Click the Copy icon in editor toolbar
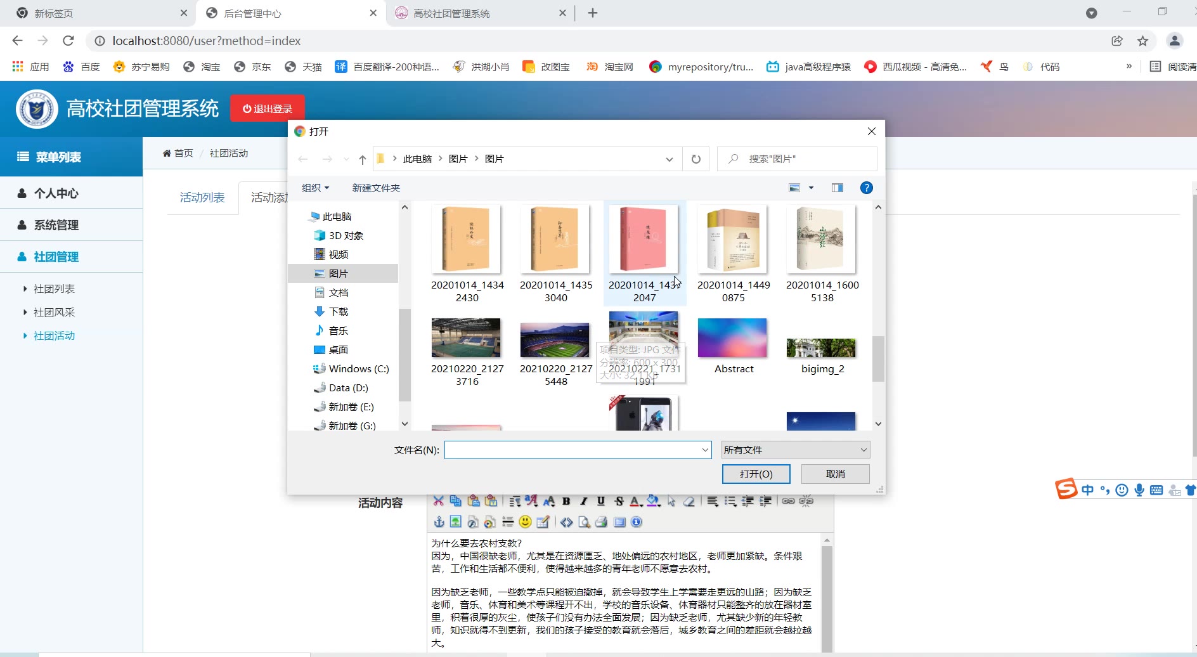 pyautogui.click(x=455, y=501)
